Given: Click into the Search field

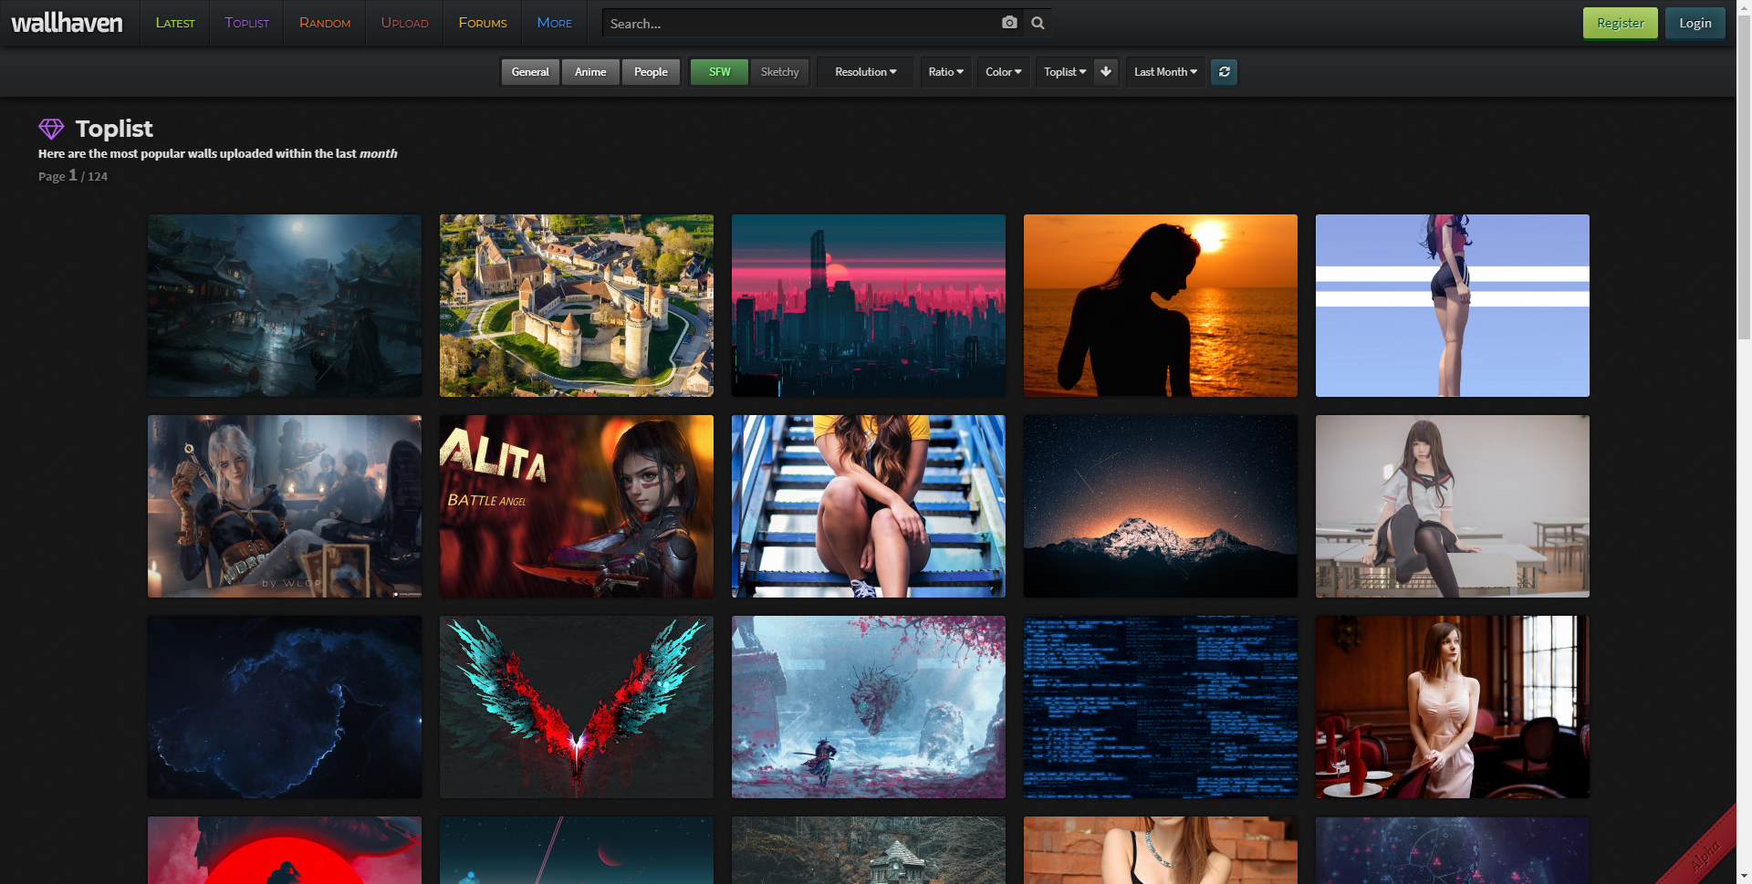Looking at the screenshot, I should [801, 24].
